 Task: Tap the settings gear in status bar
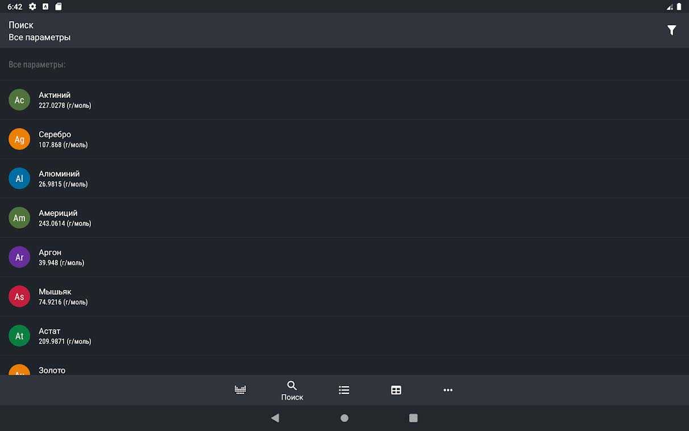[x=32, y=7]
